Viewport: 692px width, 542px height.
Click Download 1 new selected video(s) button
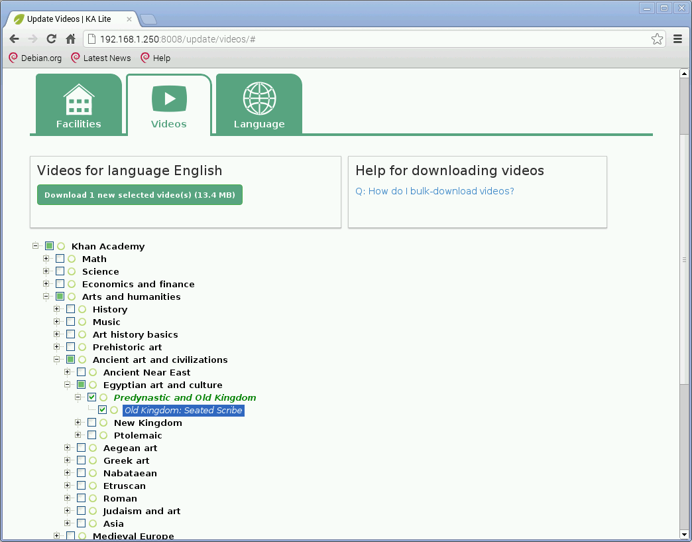[140, 195]
